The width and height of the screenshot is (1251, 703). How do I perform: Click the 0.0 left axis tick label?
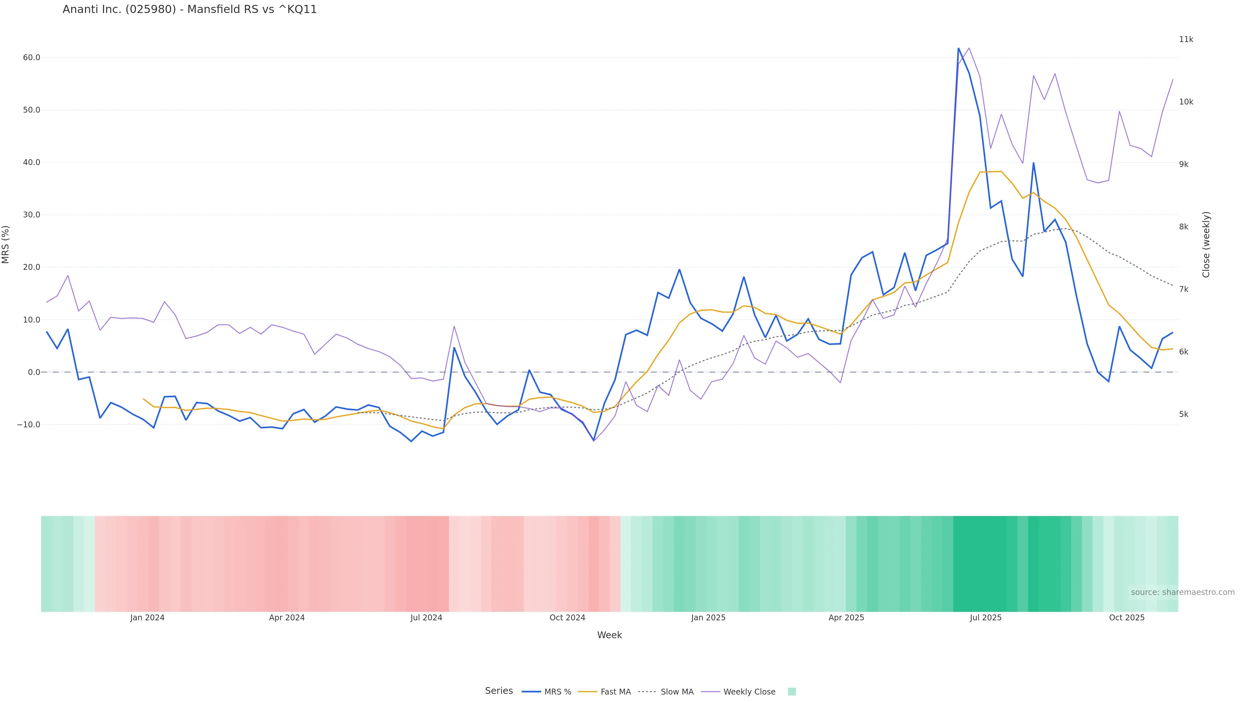(34, 372)
